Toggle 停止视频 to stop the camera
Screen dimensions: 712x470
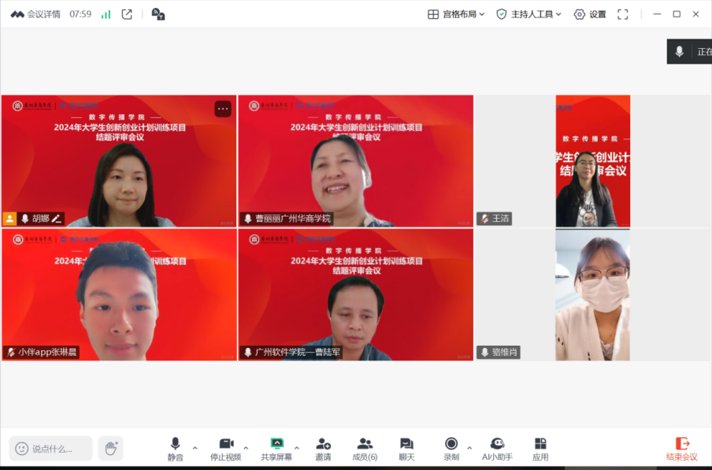click(x=225, y=449)
